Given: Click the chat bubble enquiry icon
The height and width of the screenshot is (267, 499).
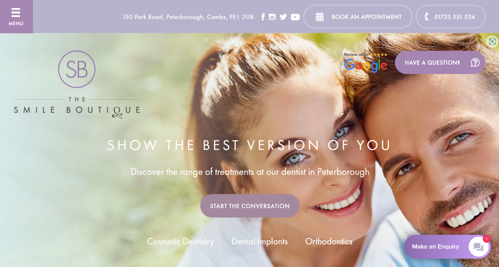Looking at the screenshot, I should pos(478,247).
